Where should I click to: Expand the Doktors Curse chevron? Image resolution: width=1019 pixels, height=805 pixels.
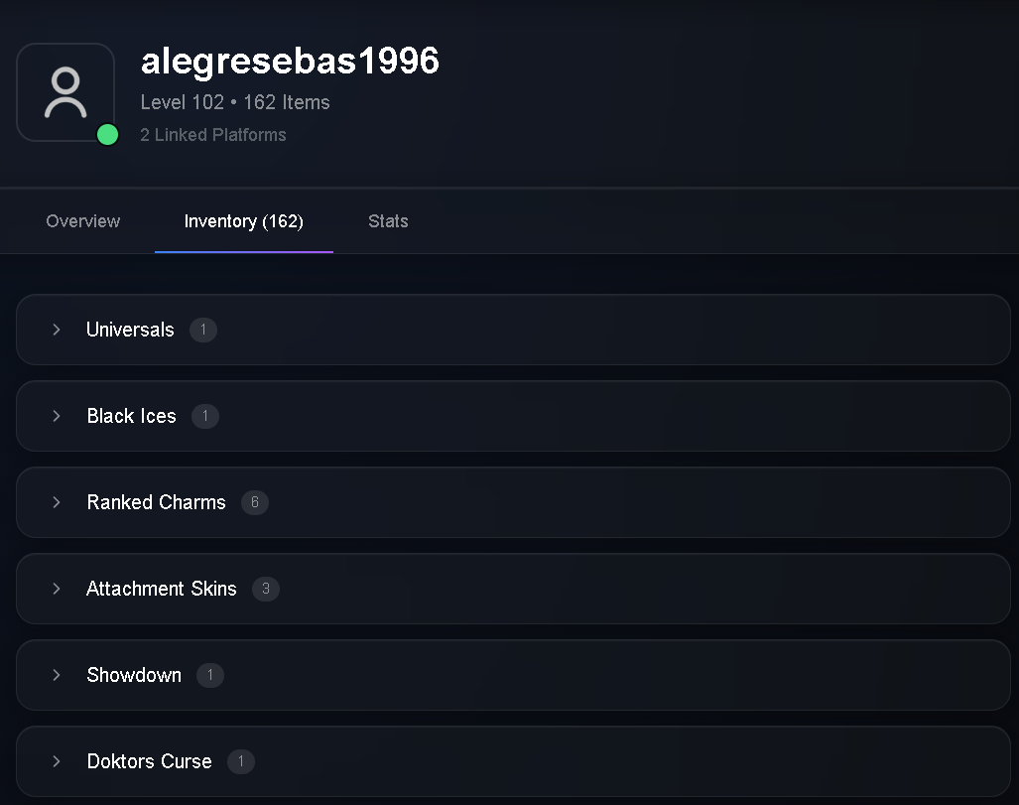coord(57,761)
